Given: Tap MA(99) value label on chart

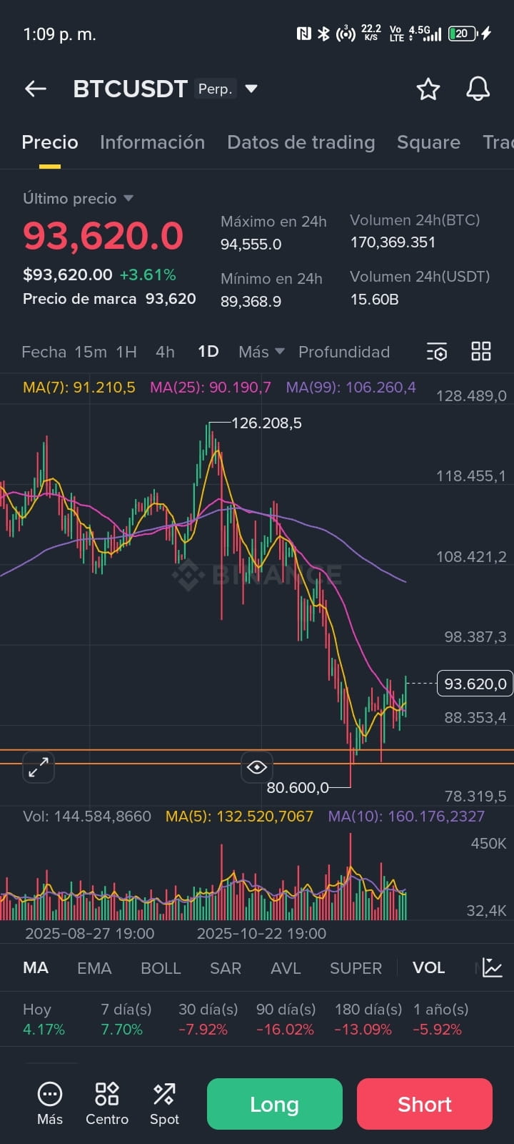Looking at the screenshot, I should [351, 388].
